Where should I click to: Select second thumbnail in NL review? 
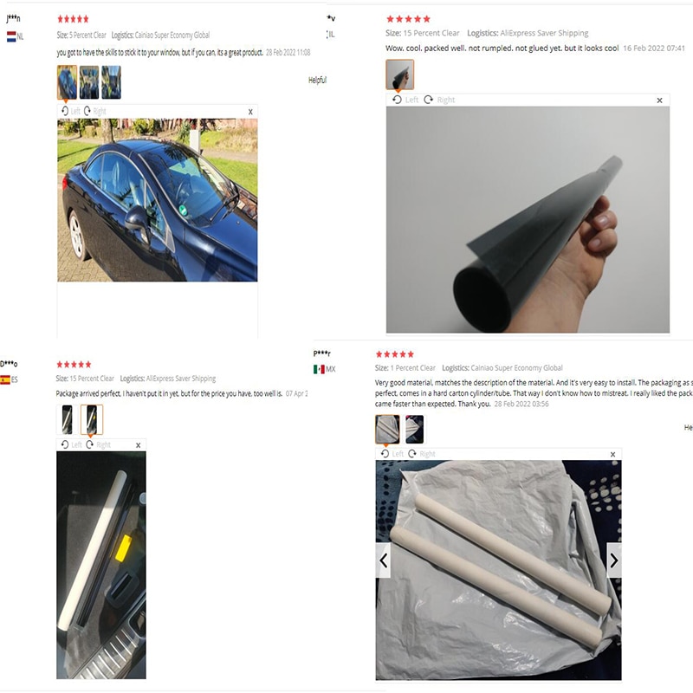click(89, 82)
